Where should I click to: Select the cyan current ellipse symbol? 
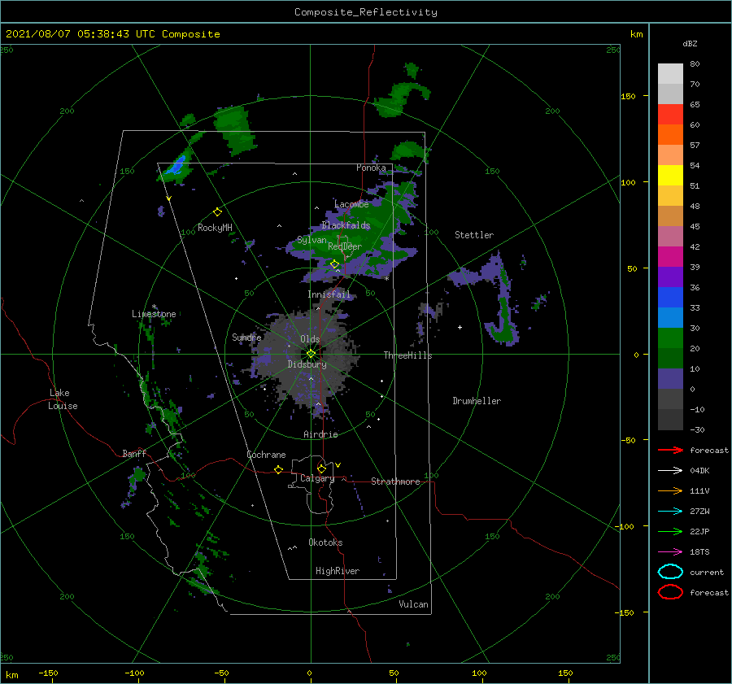(x=670, y=572)
